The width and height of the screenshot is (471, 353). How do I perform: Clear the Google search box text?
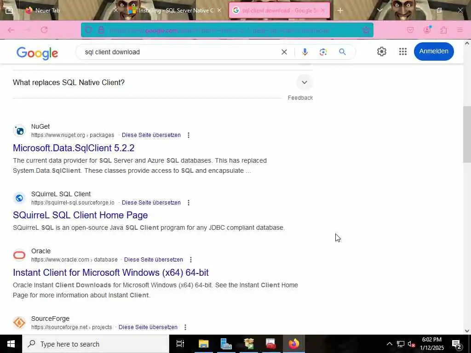[x=284, y=52]
